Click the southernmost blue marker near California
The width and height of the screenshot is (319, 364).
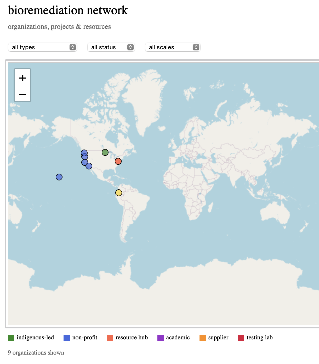89,166
